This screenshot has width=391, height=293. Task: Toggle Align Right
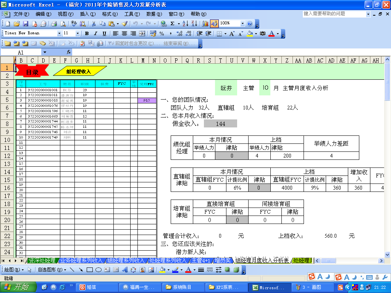coord(133,34)
